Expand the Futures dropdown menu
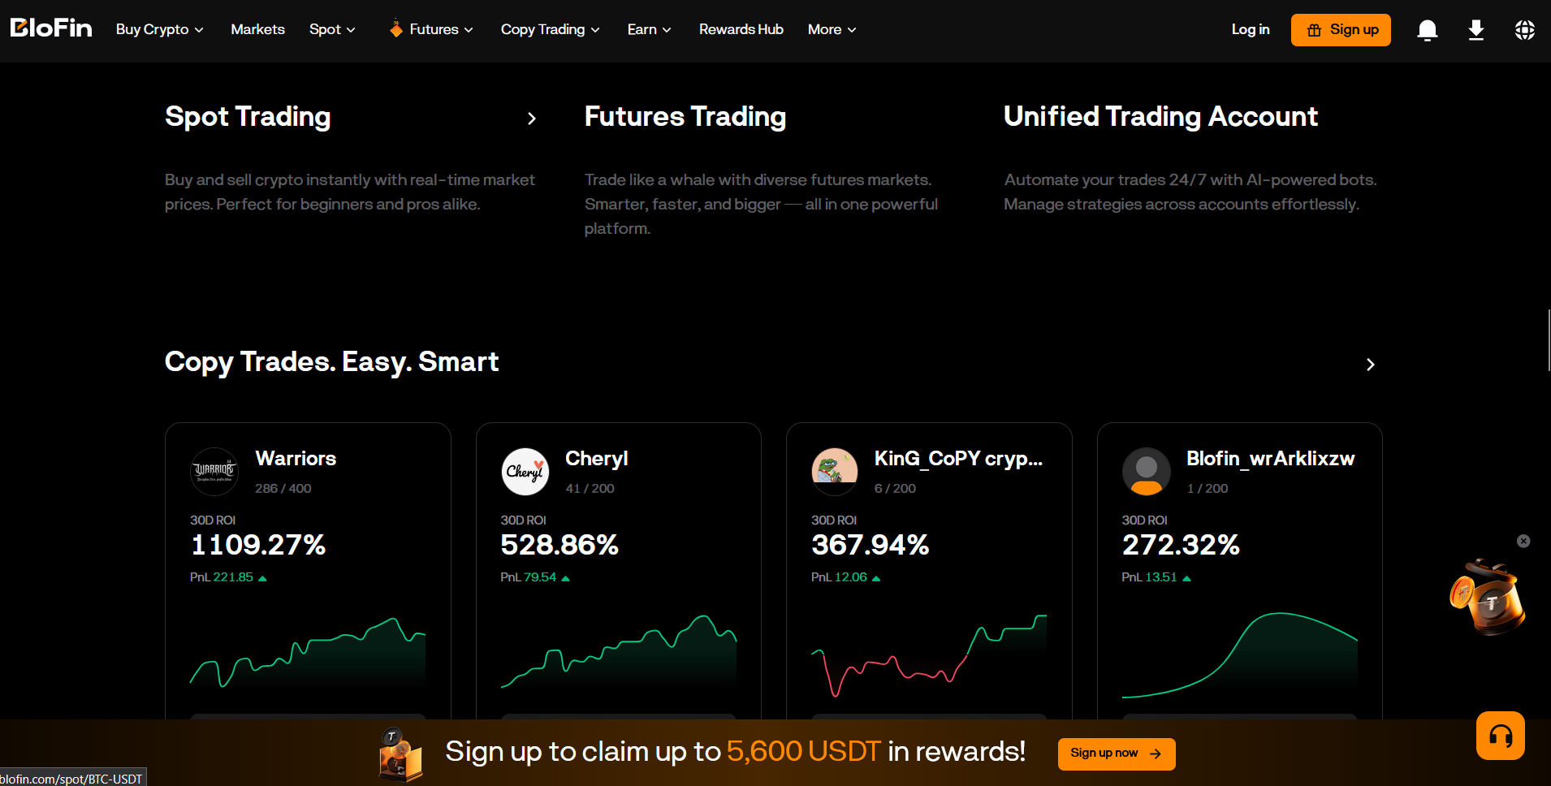The width and height of the screenshot is (1551, 786). pos(430,29)
